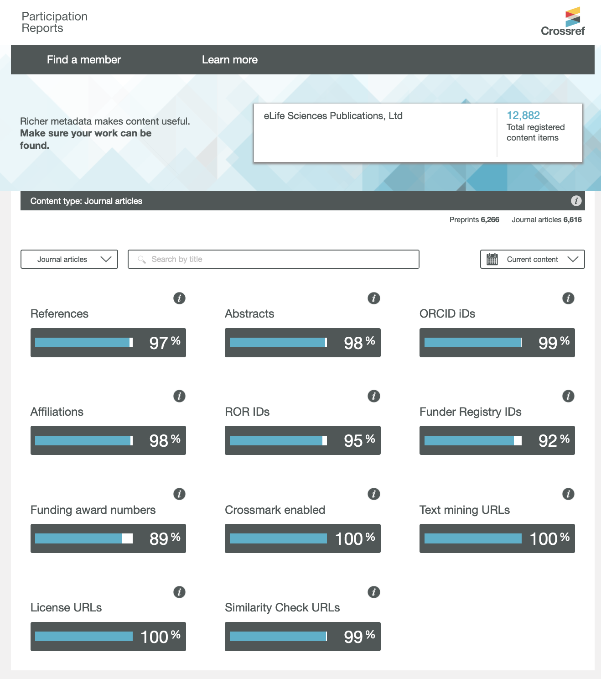Image resolution: width=601 pixels, height=679 pixels.
Task: Open the ORCID iDs info icon
Action: pos(568,298)
